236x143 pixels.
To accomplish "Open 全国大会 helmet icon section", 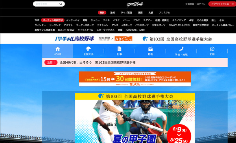I will point(88,51).
